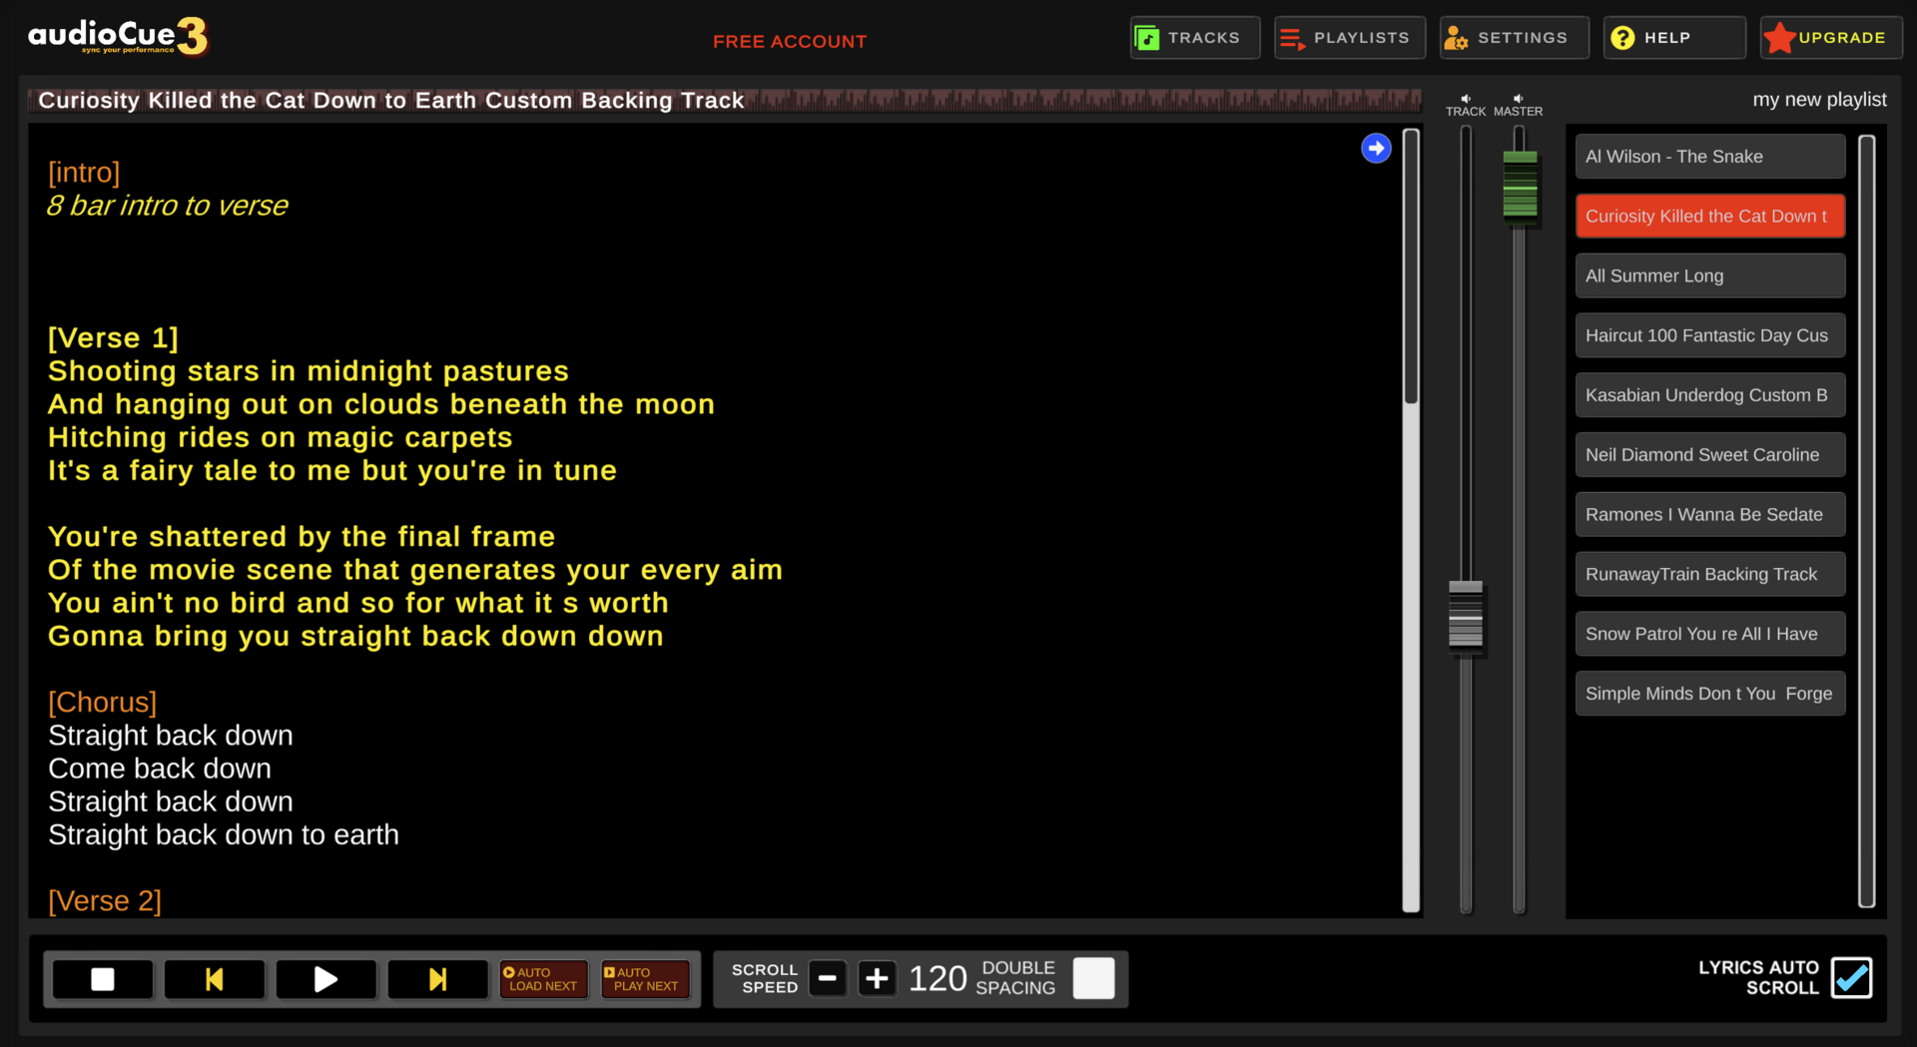Image resolution: width=1917 pixels, height=1047 pixels.
Task: Click the blue arrow icon in lyrics
Action: coord(1376,149)
